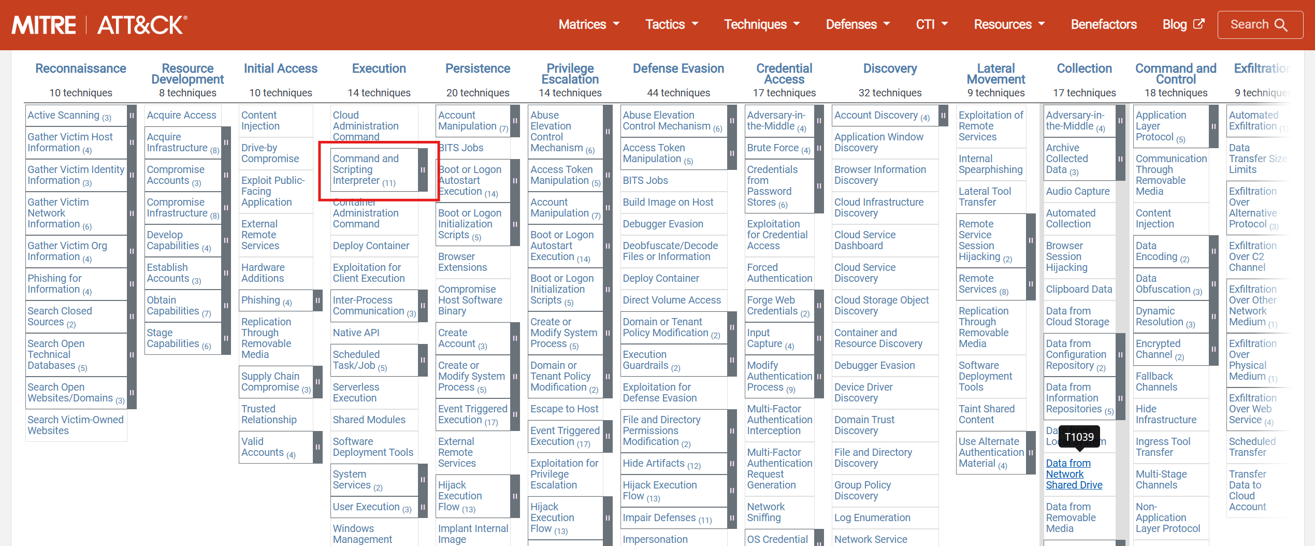Open the Clipboard Data technique
Viewport: 1315px width, 546px height.
click(1079, 289)
